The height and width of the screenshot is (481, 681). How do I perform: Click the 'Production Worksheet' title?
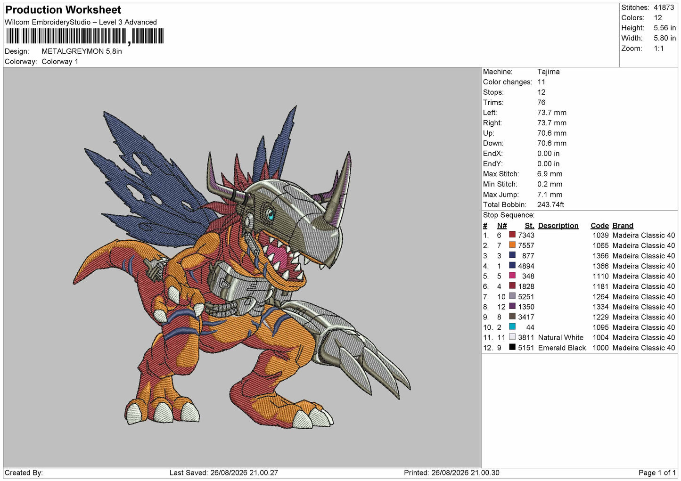point(63,10)
